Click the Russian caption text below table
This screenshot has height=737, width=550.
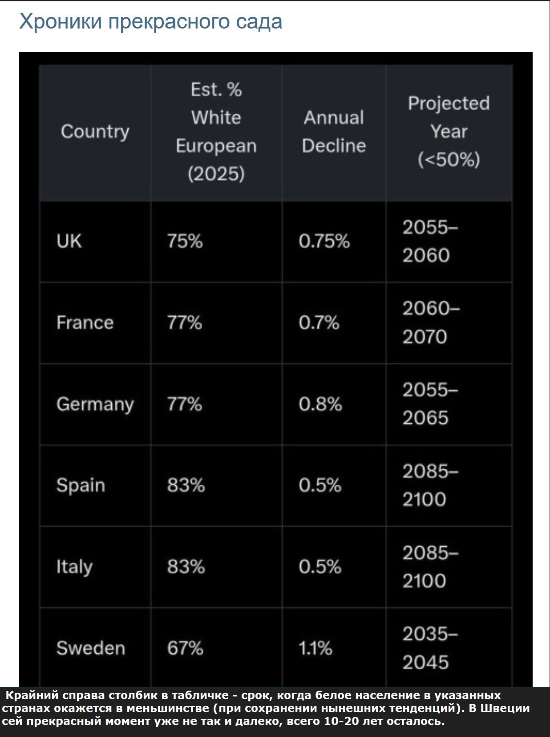(x=266, y=708)
